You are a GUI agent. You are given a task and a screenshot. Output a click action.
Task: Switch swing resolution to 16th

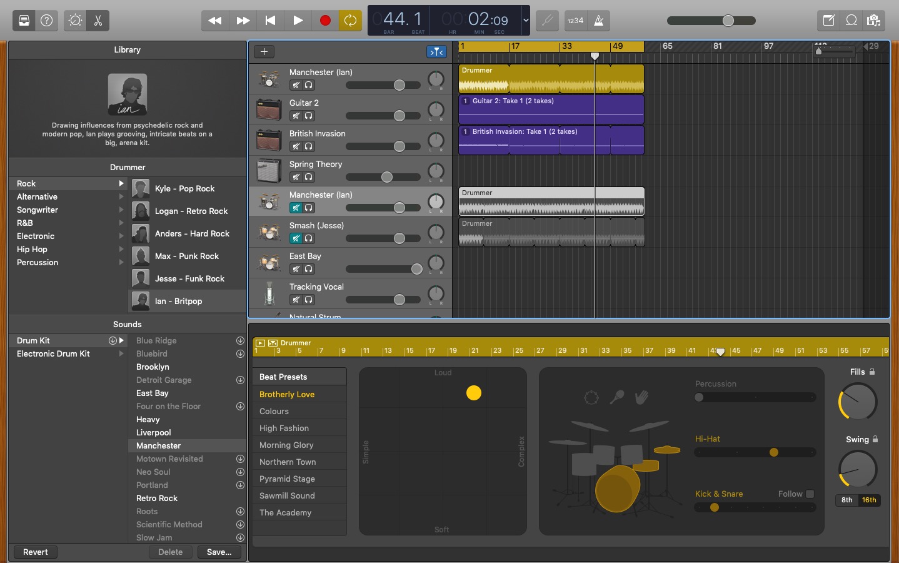[868, 500]
